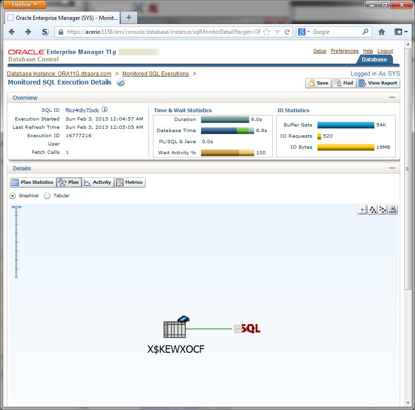The height and width of the screenshot is (410, 415).
Task: Click Execution ID value 16777216
Action: (79, 136)
